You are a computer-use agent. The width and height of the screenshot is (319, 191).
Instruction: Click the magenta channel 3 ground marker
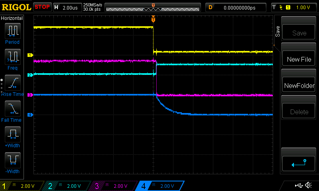pyautogui.click(x=30, y=95)
